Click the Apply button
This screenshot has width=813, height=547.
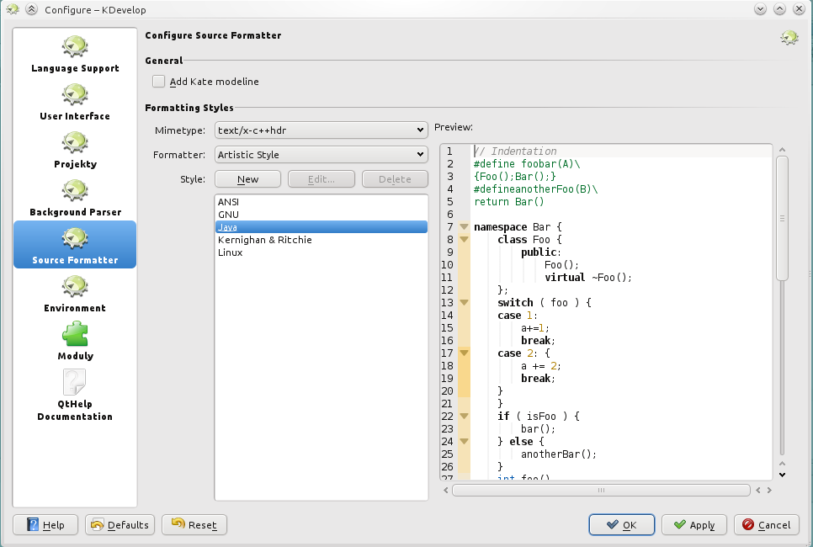(x=694, y=525)
